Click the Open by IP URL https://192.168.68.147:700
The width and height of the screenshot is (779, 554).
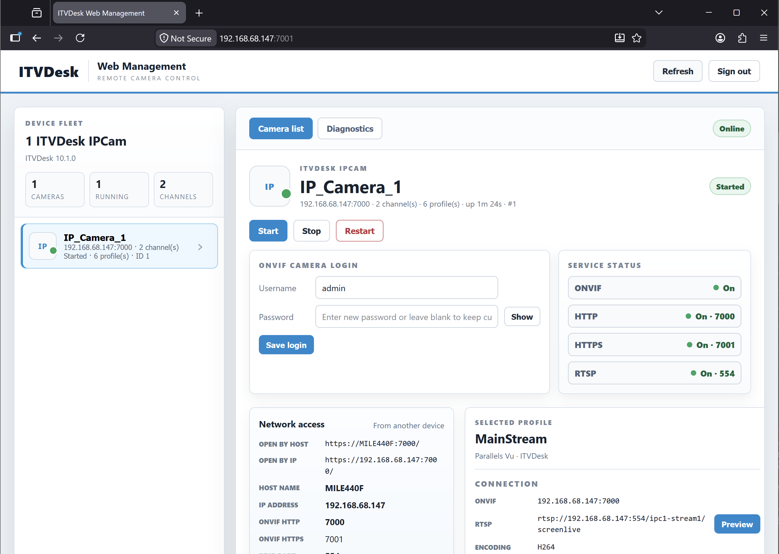click(381, 465)
